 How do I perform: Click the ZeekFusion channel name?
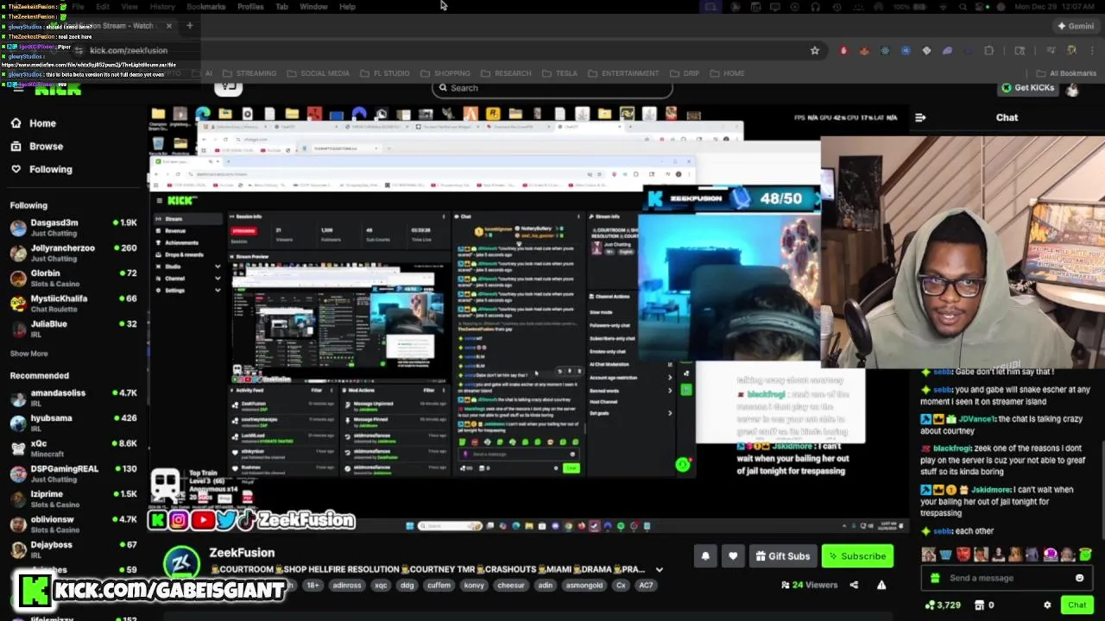(x=242, y=553)
